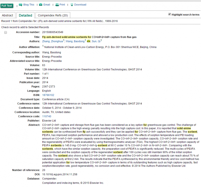Click the DOI value 10.1016/j.egypro.2014.11.258
The width and height of the screenshot is (201, 187).
pyautogui.click(x=60, y=174)
